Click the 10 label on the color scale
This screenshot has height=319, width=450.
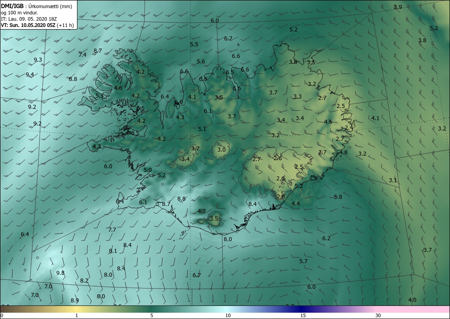(228, 315)
